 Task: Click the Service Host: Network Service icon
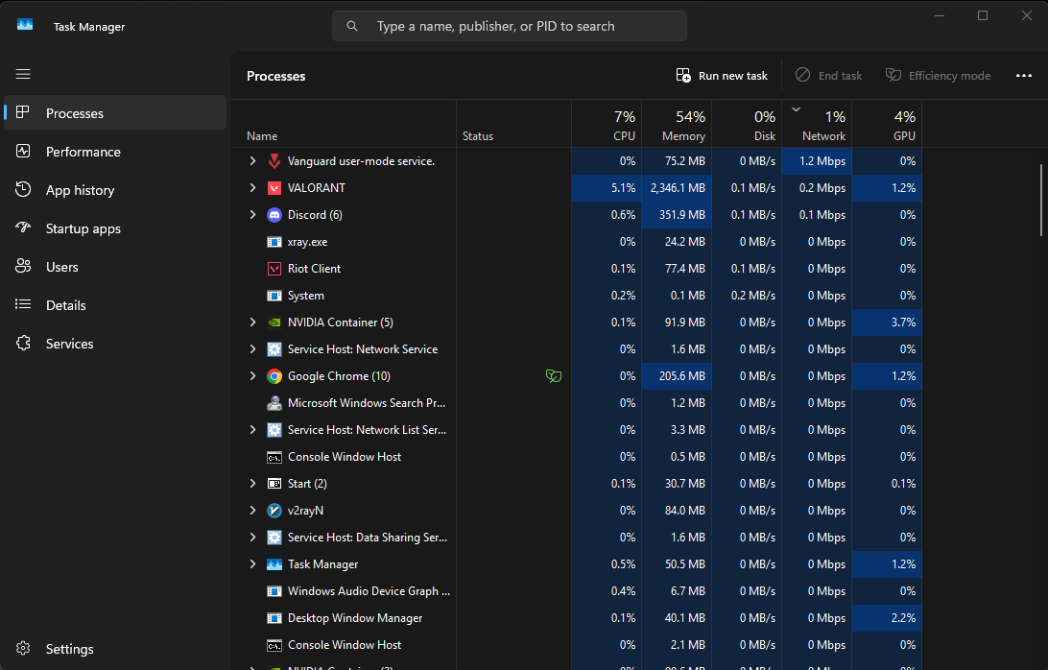coord(274,349)
